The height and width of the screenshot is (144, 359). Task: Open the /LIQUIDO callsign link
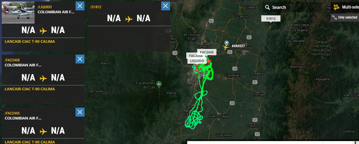coord(45,7)
